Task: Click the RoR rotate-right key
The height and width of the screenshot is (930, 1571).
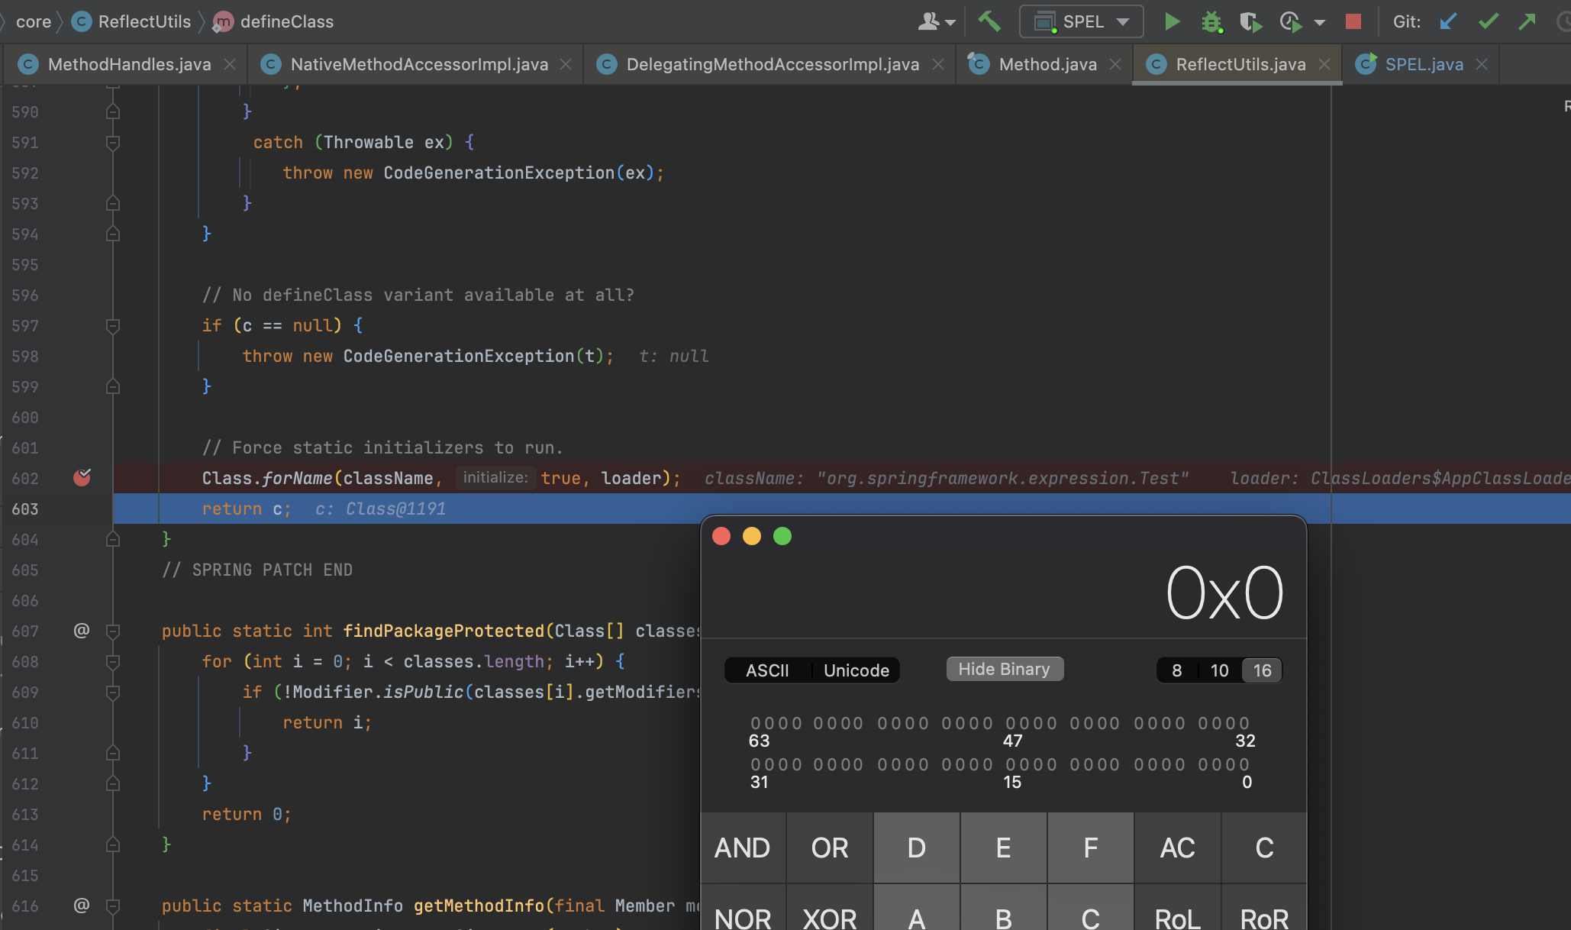Action: [1264, 909]
